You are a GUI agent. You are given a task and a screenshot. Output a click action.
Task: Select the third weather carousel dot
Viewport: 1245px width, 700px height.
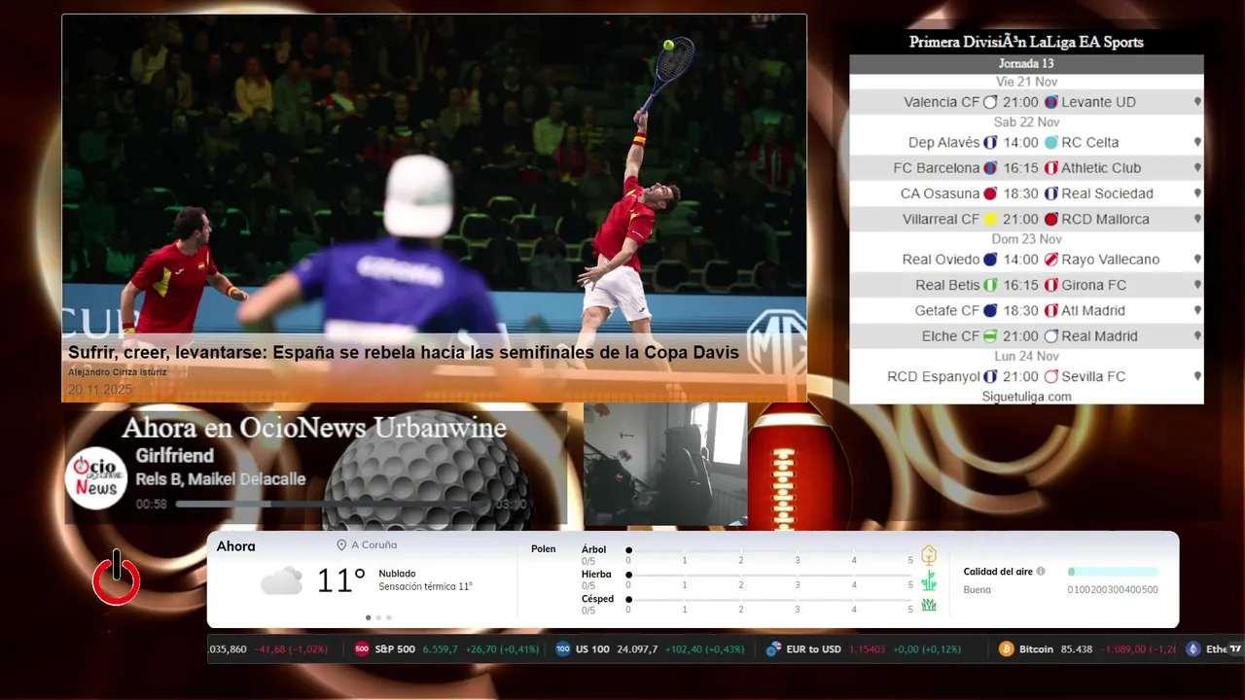[389, 617]
